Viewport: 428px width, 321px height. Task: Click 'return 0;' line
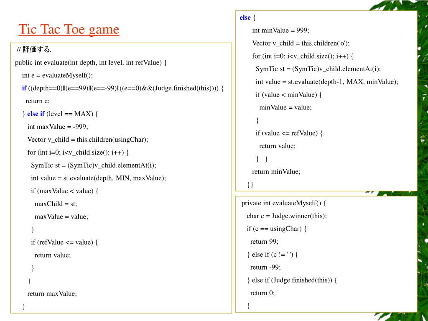pos(262,293)
